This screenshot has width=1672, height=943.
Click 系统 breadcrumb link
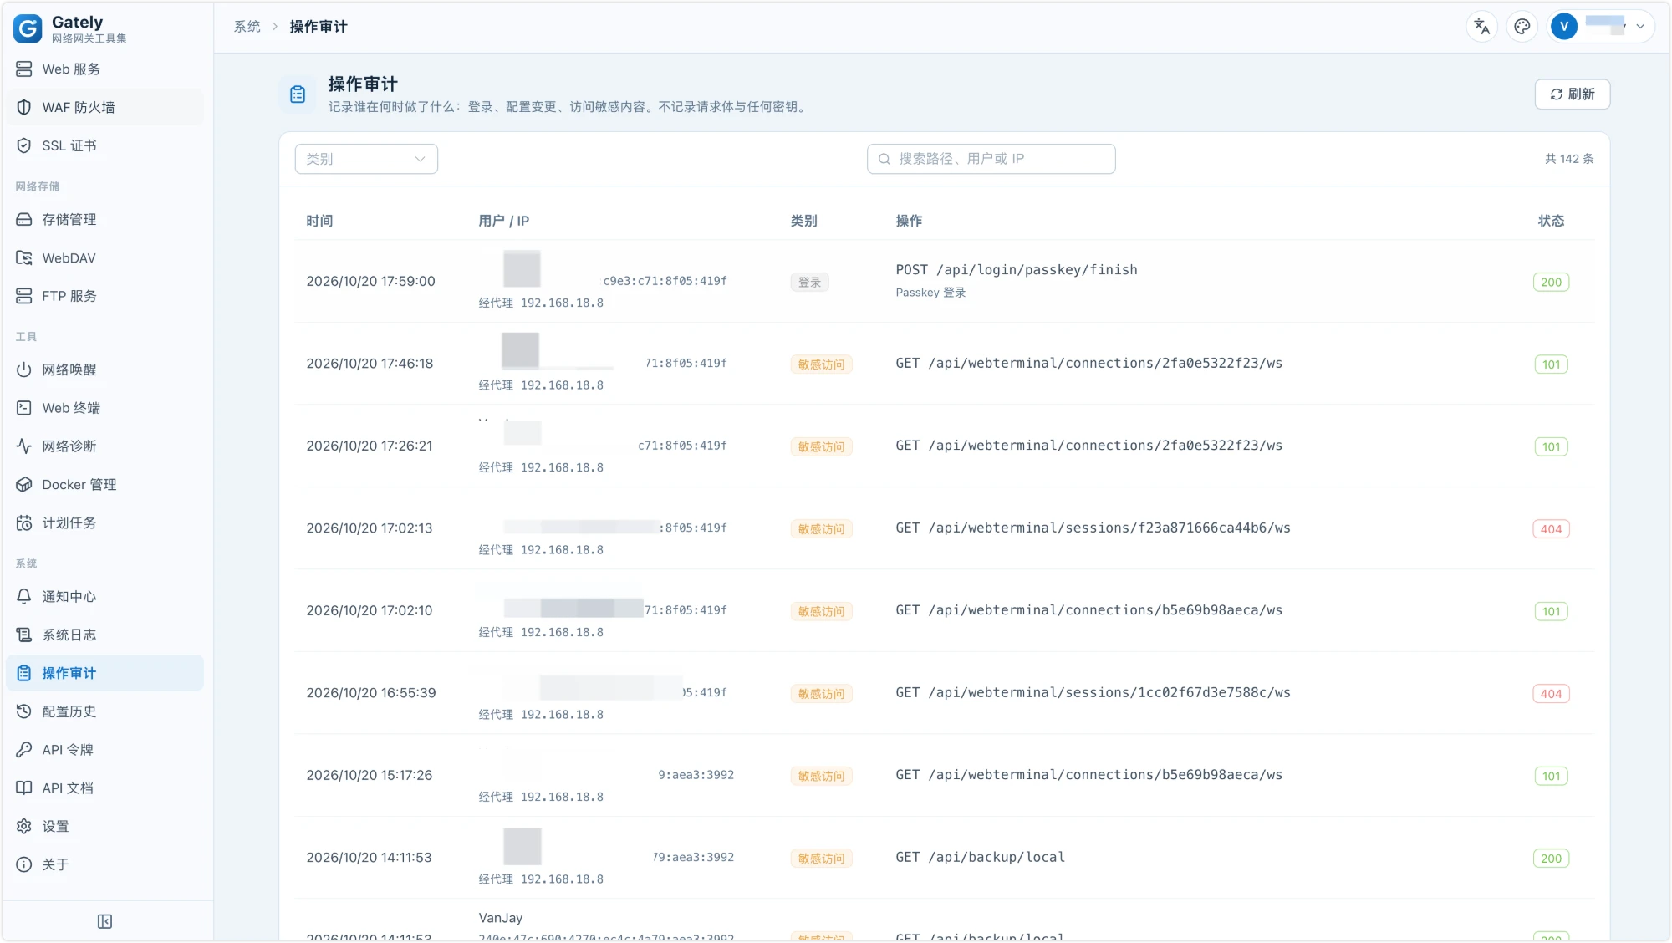pyautogui.click(x=247, y=27)
